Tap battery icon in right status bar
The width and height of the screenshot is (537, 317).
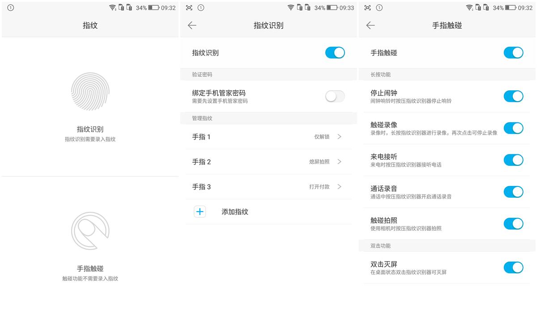click(x=511, y=8)
